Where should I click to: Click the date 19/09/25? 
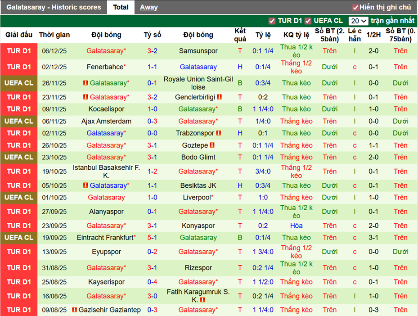tap(54, 237)
